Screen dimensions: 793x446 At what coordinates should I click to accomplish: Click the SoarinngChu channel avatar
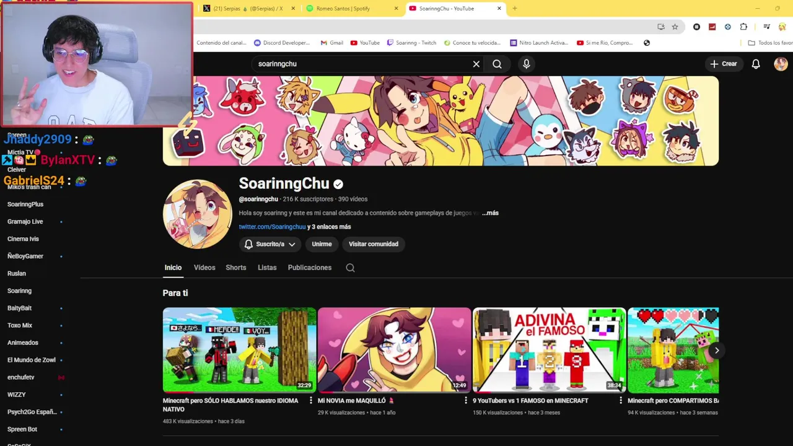(198, 214)
